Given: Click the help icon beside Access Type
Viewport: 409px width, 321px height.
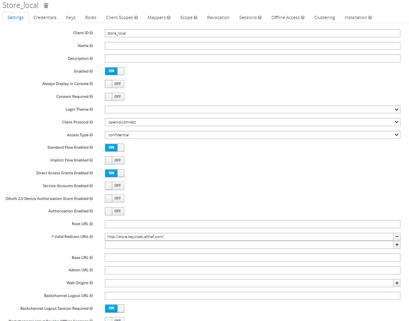Looking at the screenshot, I should pyautogui.click(x=91, y=135).
